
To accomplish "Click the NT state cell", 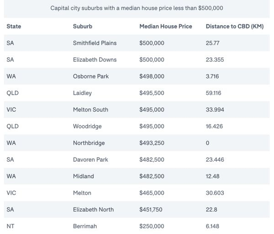I will [x=11, y=226].
